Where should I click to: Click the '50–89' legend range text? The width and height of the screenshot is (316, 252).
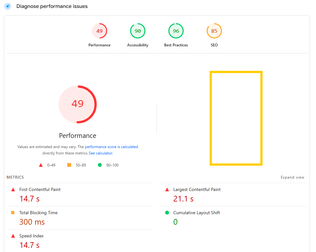[81, 165]
